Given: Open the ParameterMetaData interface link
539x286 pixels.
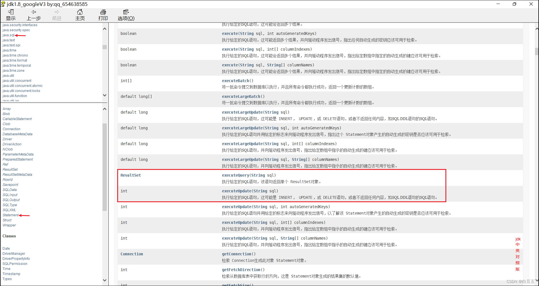Looking at the screenshot, I should [x=18, y=154].
